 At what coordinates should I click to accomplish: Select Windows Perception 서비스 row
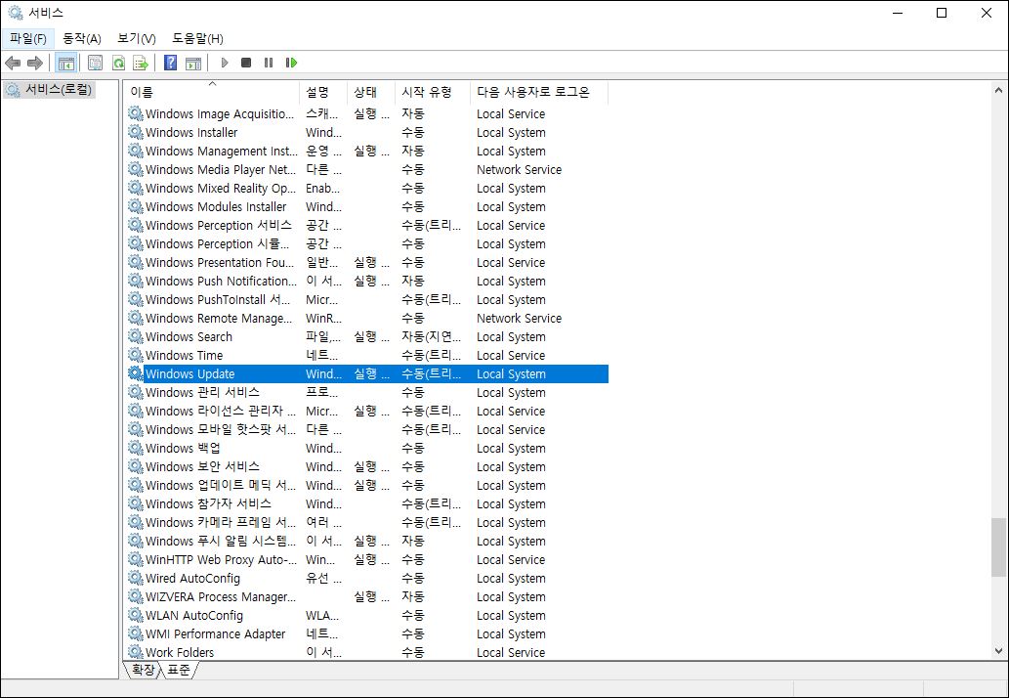click(367, 226)
